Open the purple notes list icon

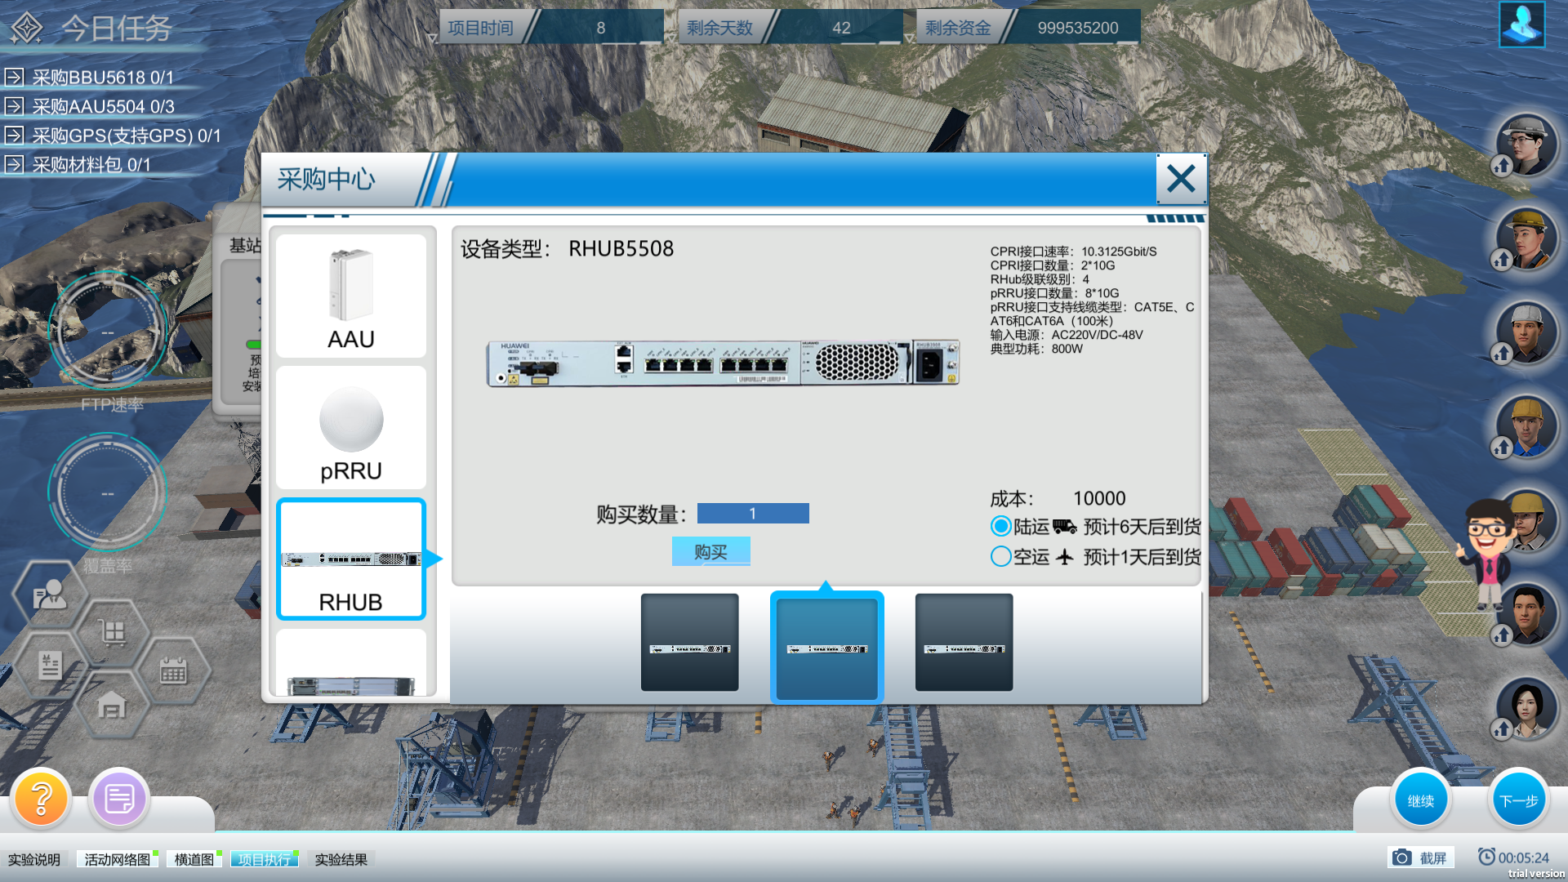[x=119, y=798]
